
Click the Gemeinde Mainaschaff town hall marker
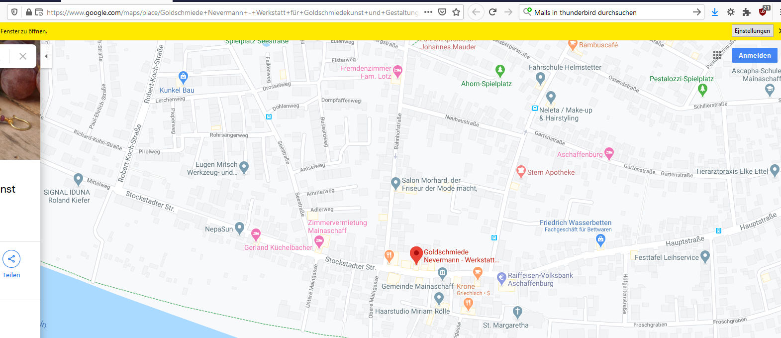click(x=442, y=272)
